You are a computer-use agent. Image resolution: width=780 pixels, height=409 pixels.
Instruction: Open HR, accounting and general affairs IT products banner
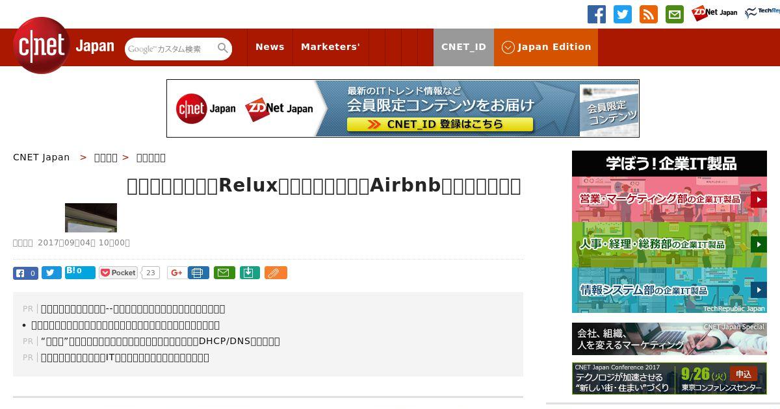[669, 245]
